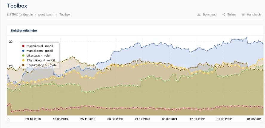Screen dimensions: 265x128
Task: Click the Download icon
Action: pyautogui.click(x=199, y=15)
